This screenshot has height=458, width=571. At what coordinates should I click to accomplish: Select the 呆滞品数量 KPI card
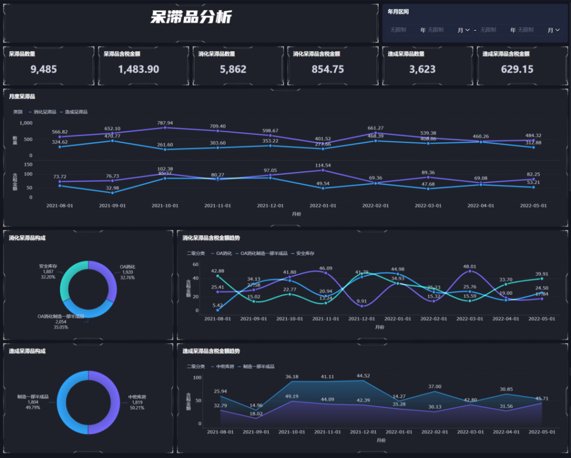click(x=49, y=66)
